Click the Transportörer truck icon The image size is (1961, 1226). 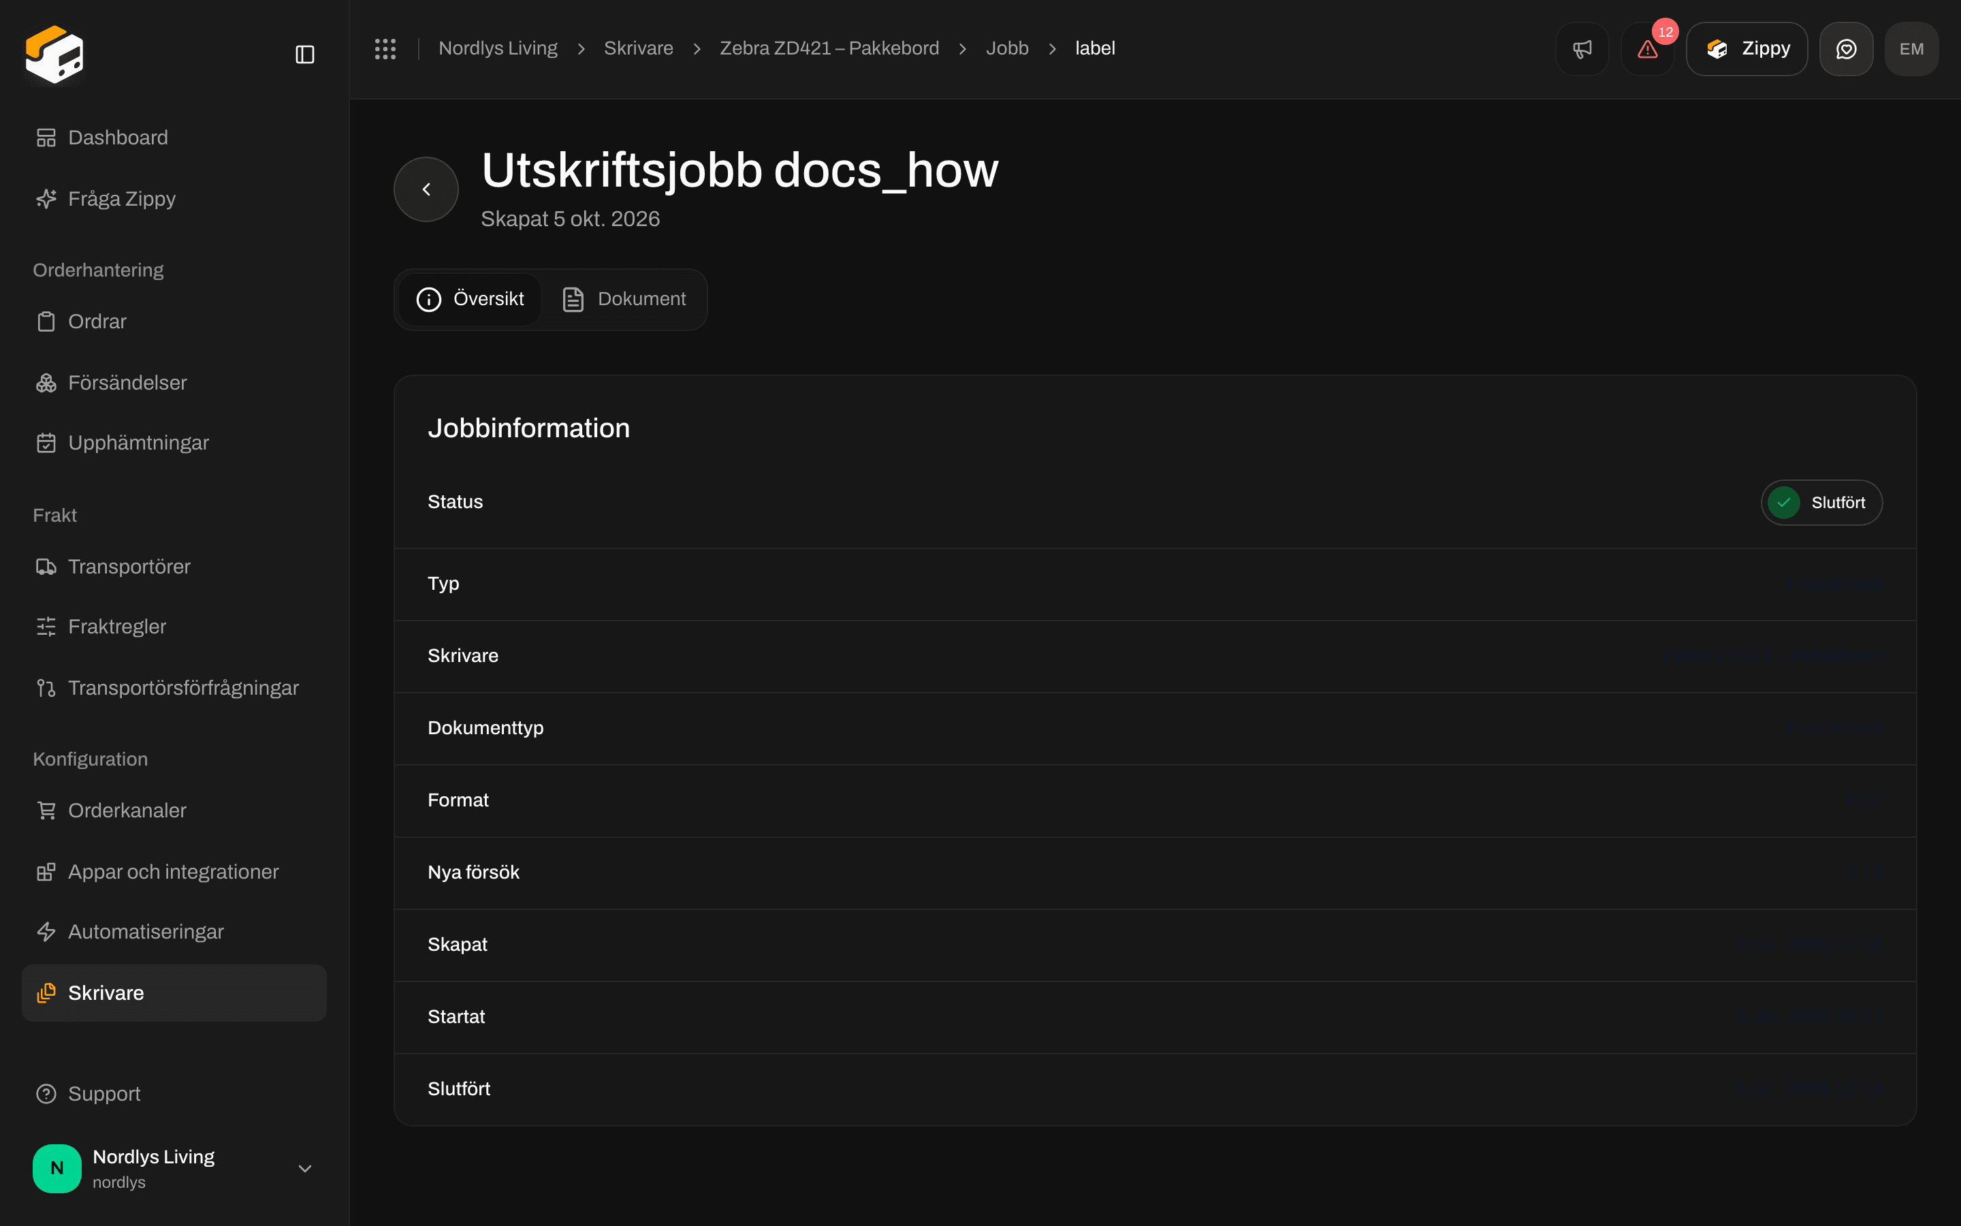(46, 567)
